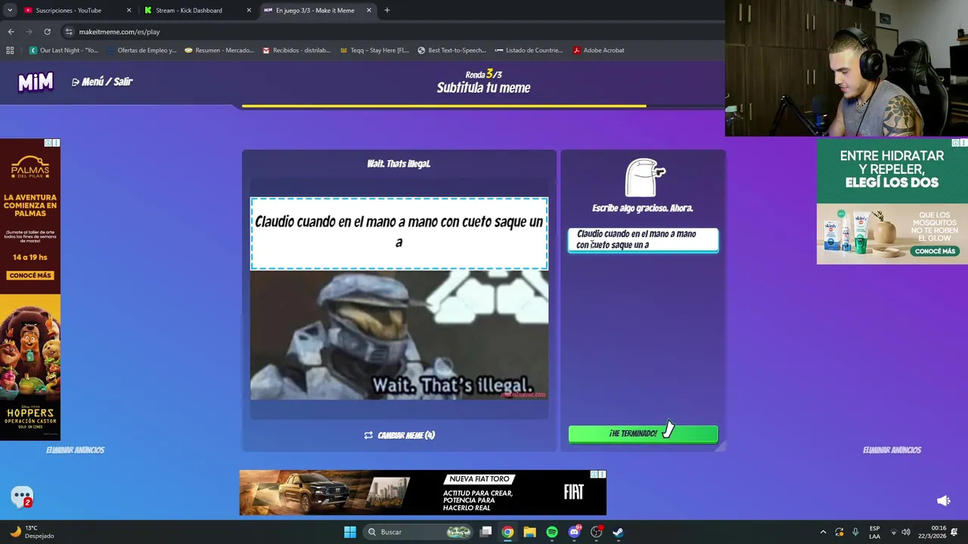Open 'Teqq – Stay Here' bookmark
The height and width of the screenshot is (544, 968).
tap(374, 51)
